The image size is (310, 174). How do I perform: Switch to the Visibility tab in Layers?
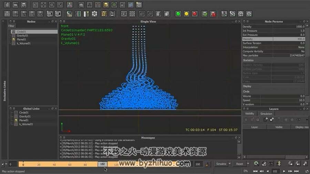pyautogui.click(x=249, y=113)
